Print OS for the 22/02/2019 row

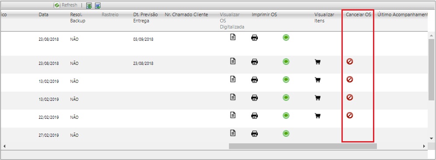point(254,115)
